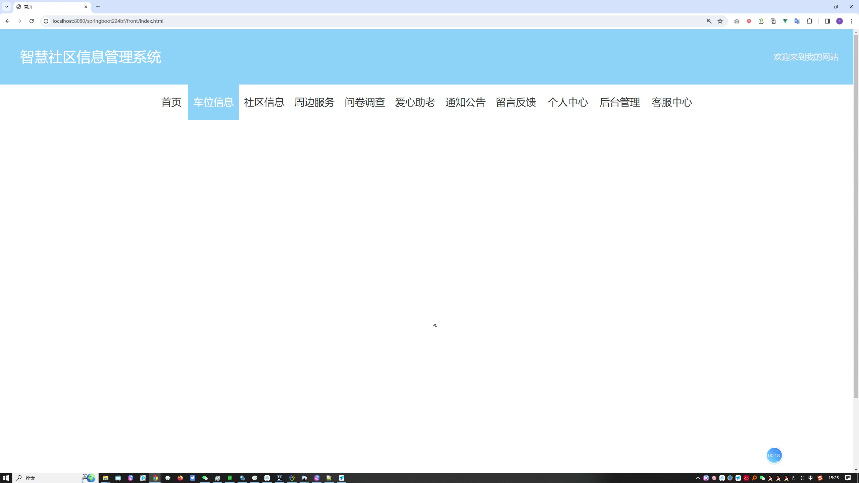This screenshot has height=483, width=859.
Task: Open network status in system tray
Action: [794, 478]
